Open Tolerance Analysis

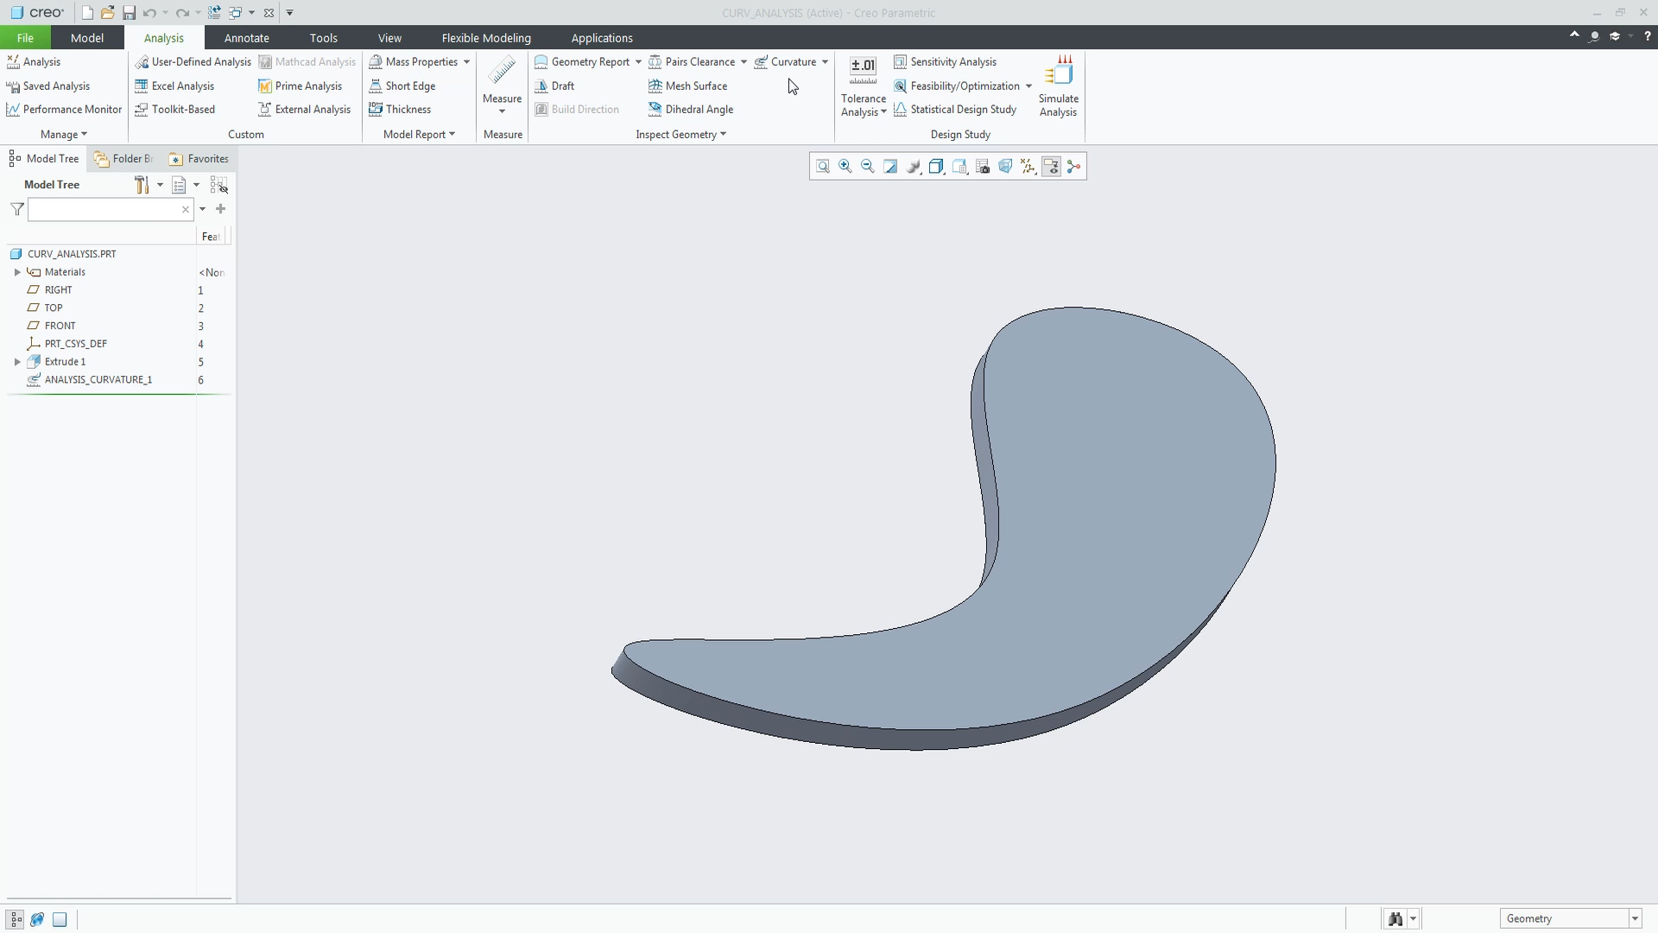(x=864, y=86)
